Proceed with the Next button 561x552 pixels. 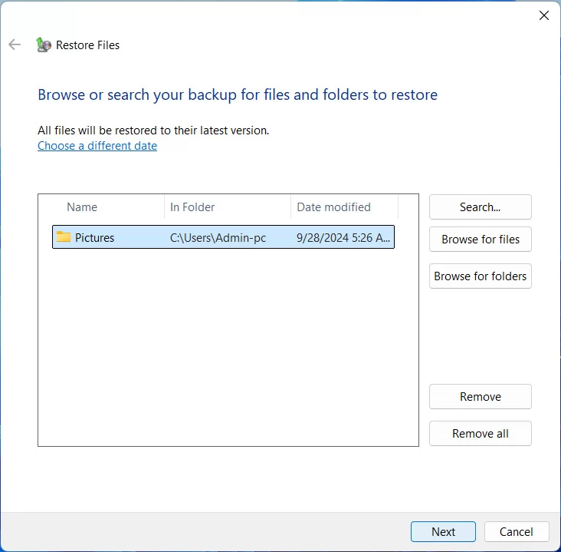(443, 532)
